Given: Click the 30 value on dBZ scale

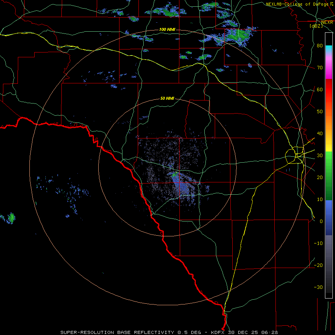Looking at the screenshot, I should pyautogui.click(x=320, y=156).
